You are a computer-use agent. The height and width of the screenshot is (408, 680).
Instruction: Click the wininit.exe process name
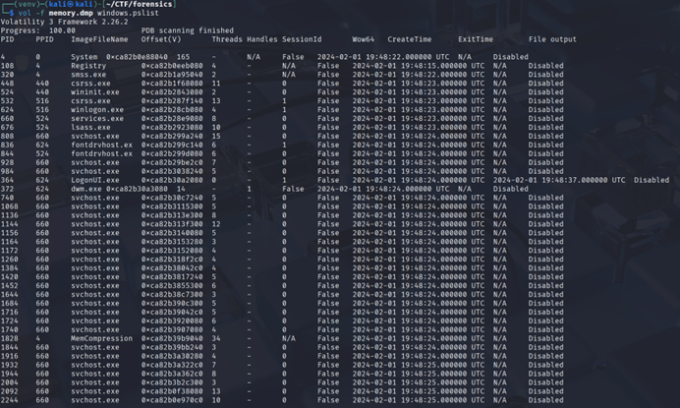[x=95, y=92]
